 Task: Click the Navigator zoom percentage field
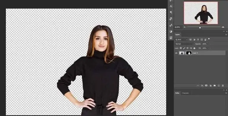tap(177, 27)
